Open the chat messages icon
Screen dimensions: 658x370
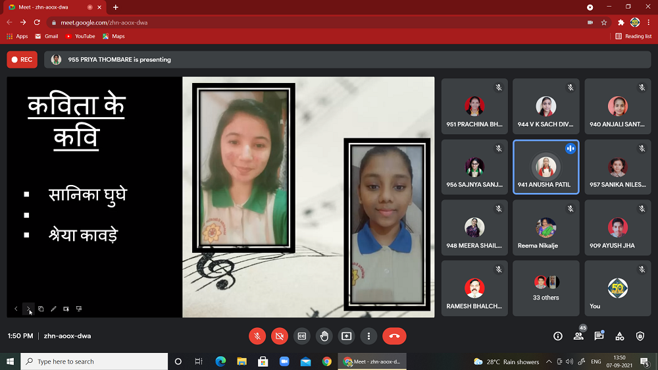[599, 336]
